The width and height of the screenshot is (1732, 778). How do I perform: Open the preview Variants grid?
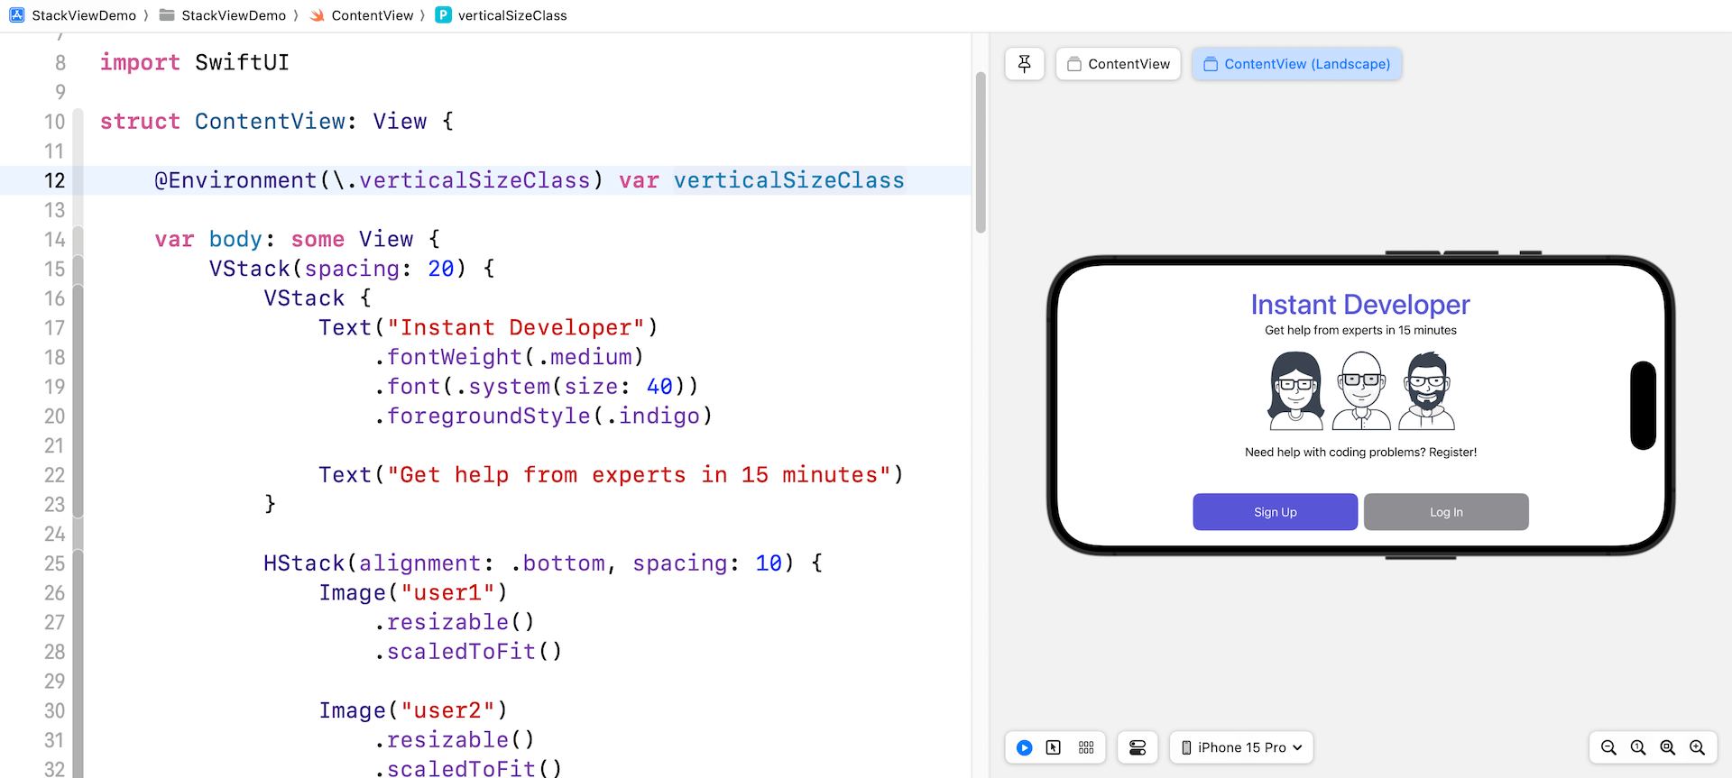pos(1086,747)
